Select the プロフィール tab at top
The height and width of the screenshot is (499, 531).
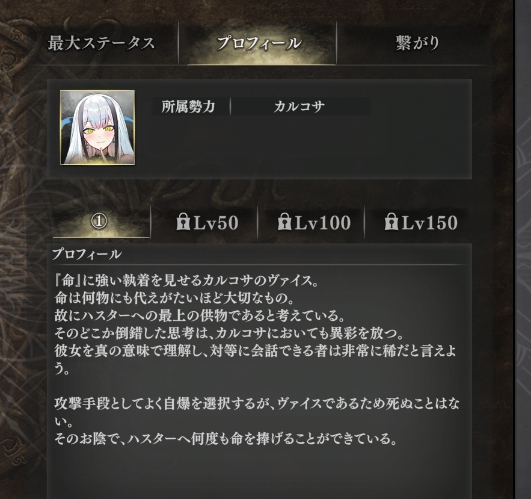pos(259,43)
